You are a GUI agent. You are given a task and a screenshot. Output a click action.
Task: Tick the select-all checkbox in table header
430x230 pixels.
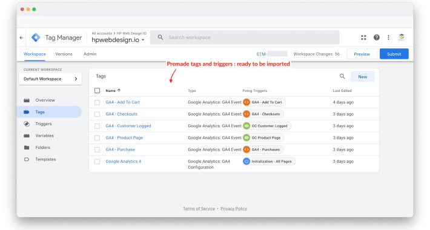click(x=97, y=90)
